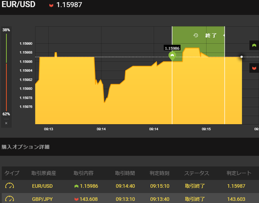Click expiry time 09:13:40

pos(160,199)
